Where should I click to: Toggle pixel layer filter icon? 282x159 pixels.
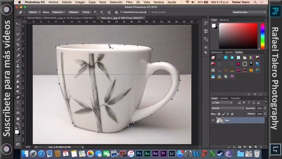239,103
